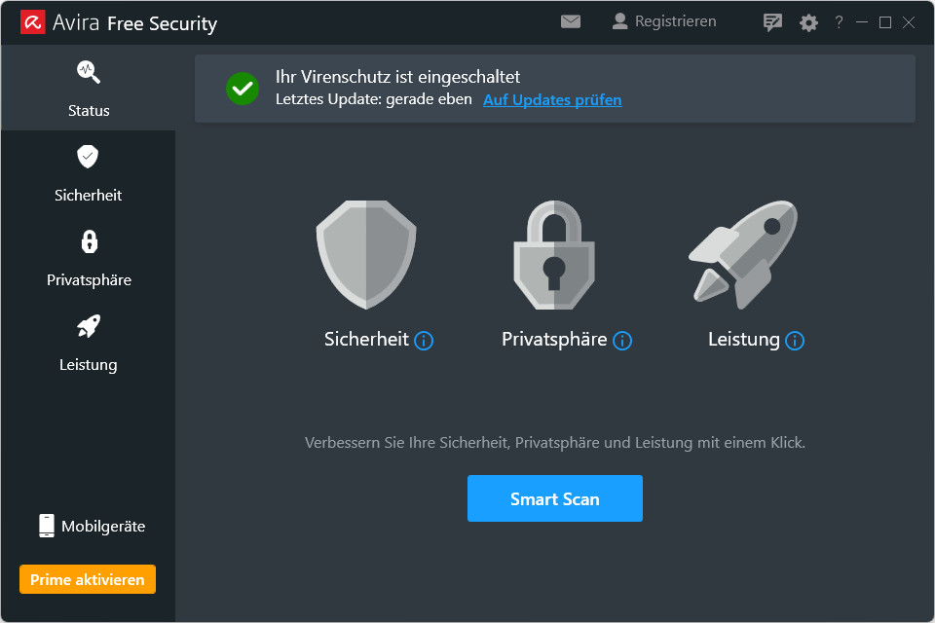Show info about Privatsphäre via its info icon
The image size is (935, 623).
(621, 341)
